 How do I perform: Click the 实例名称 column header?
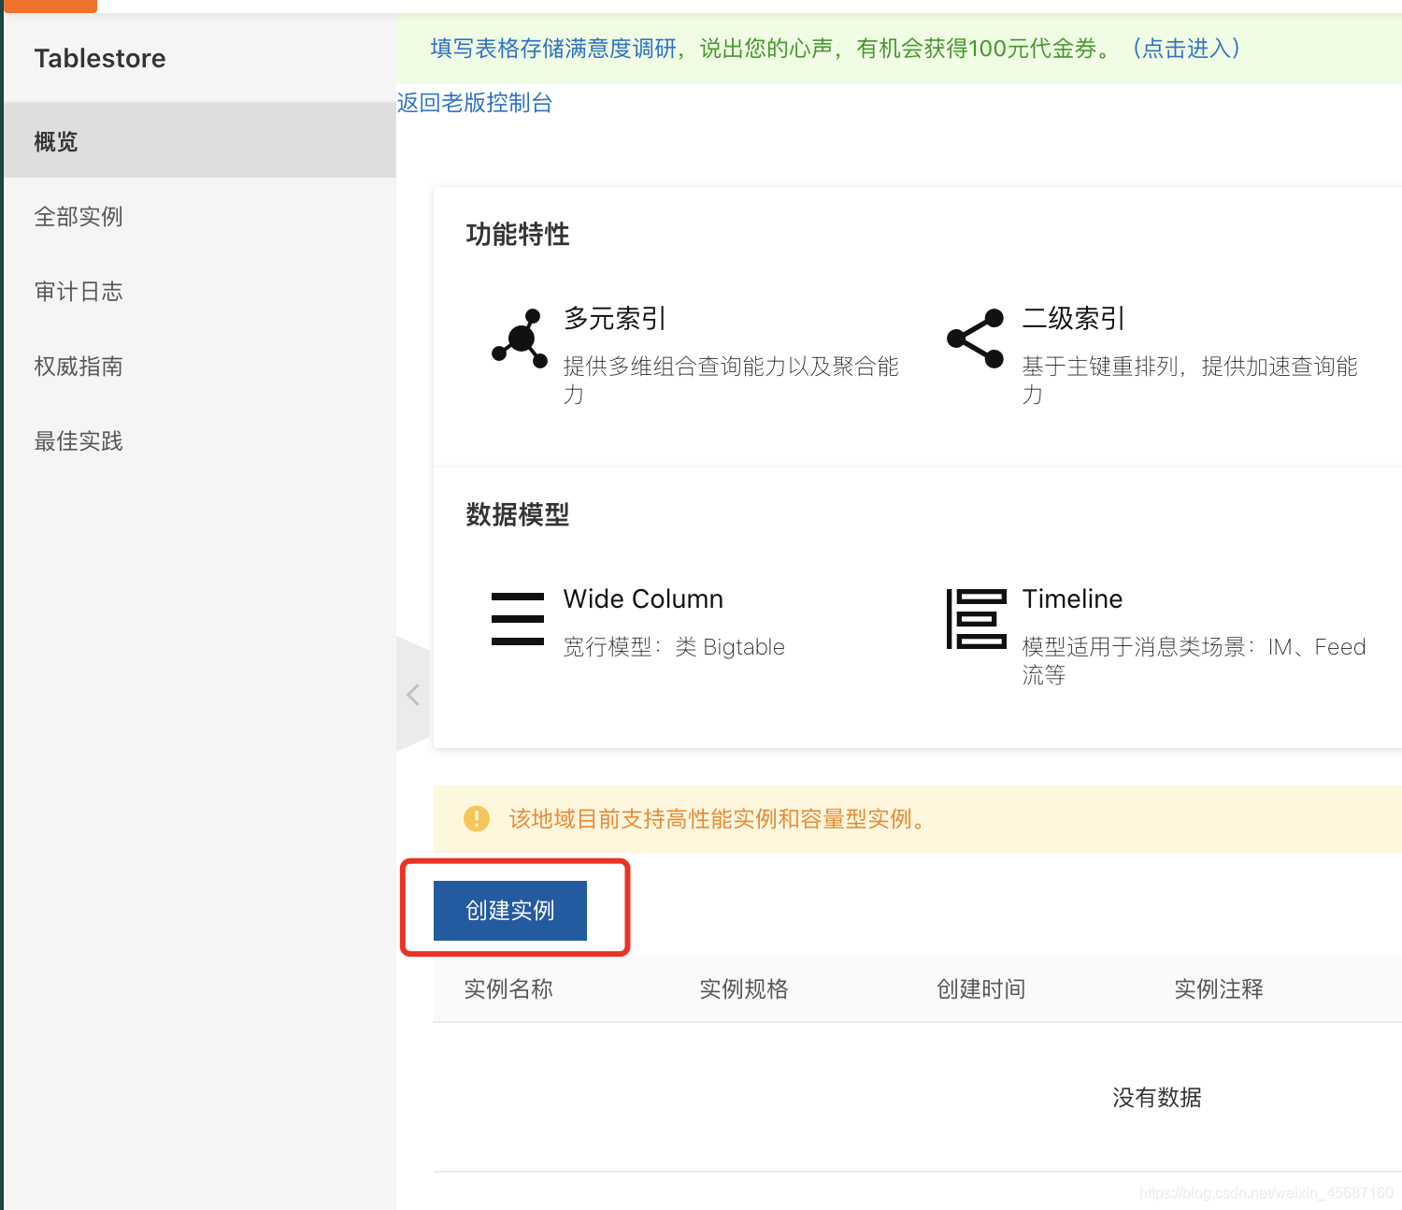508,988
